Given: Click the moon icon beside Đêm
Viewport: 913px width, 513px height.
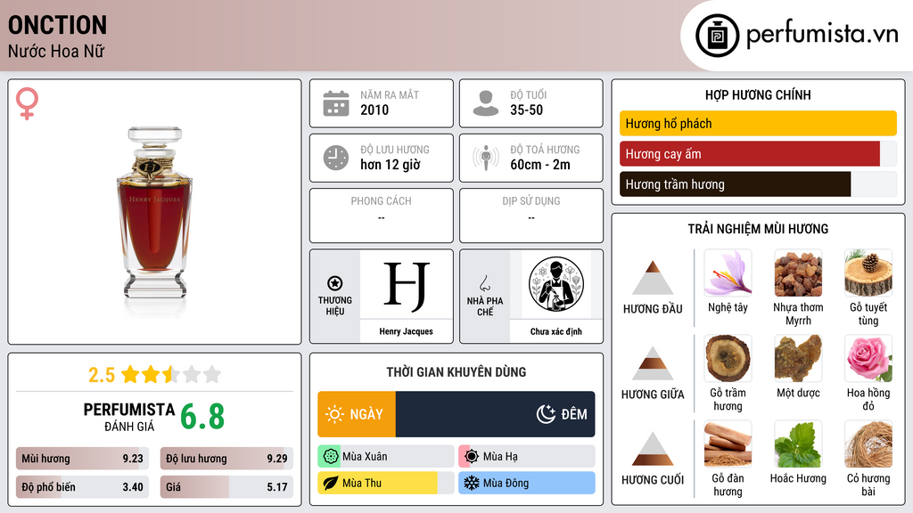Looking at the screenshot, I should [x=546, y=414].
